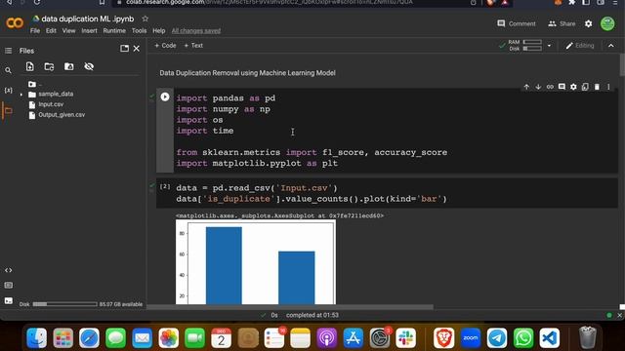Open the Comment button
Screen dimensions: 625x351
[517, 23]
